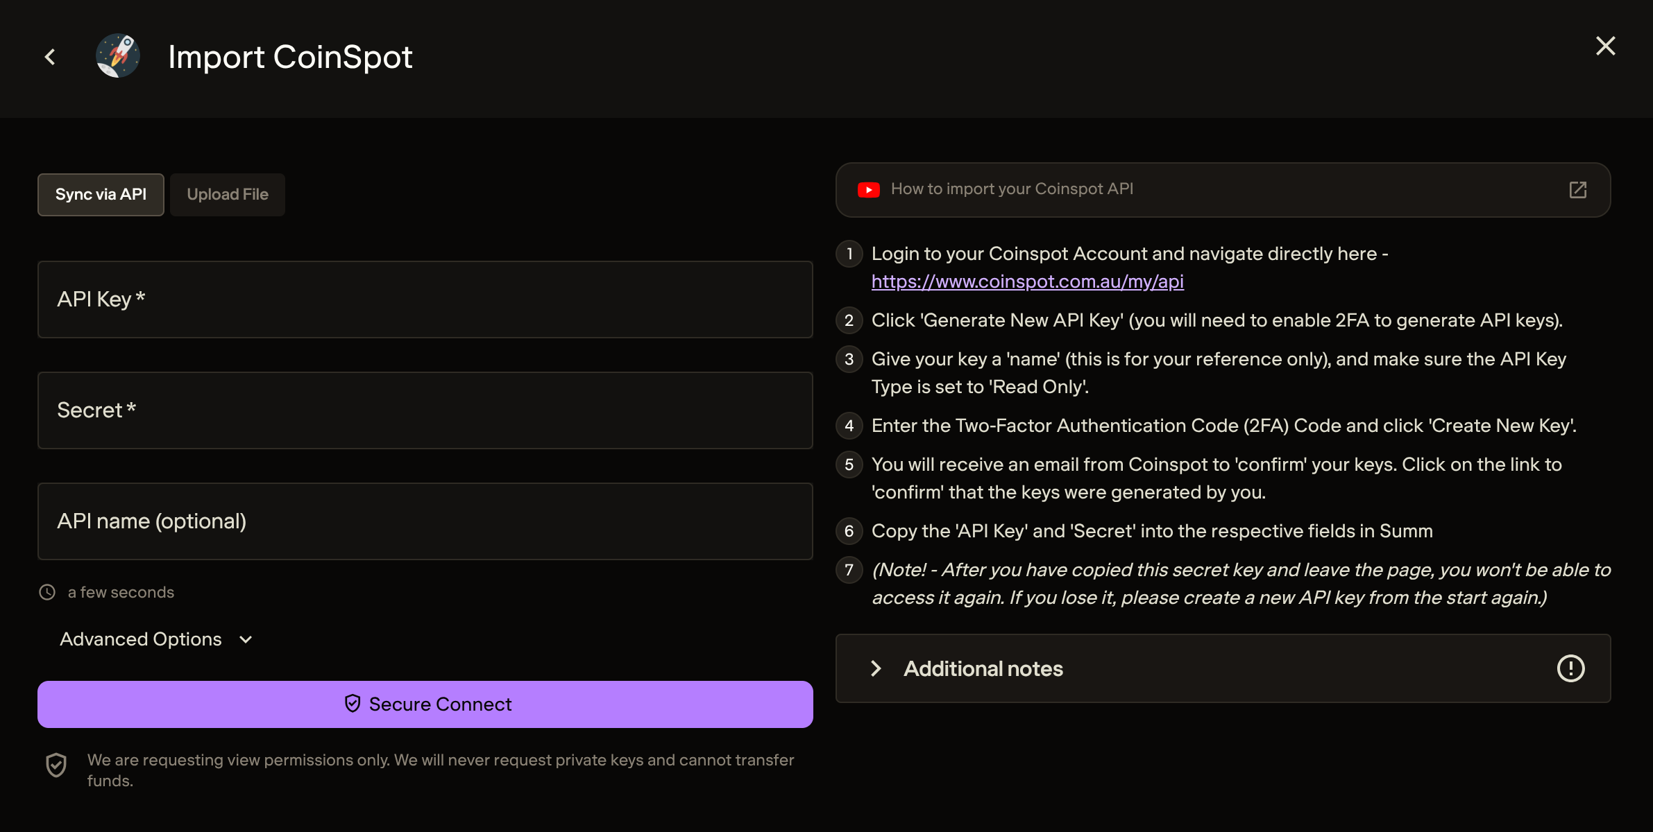This screenshot has height=832, width=1653.
Task: Click step 5 email confirm instruction text
Action: 1217,478
